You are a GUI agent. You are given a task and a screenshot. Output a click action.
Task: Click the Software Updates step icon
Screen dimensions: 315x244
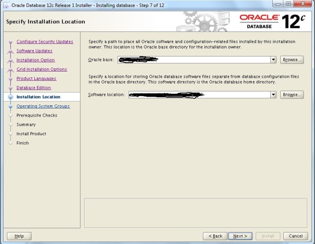[x=11, y=51]
